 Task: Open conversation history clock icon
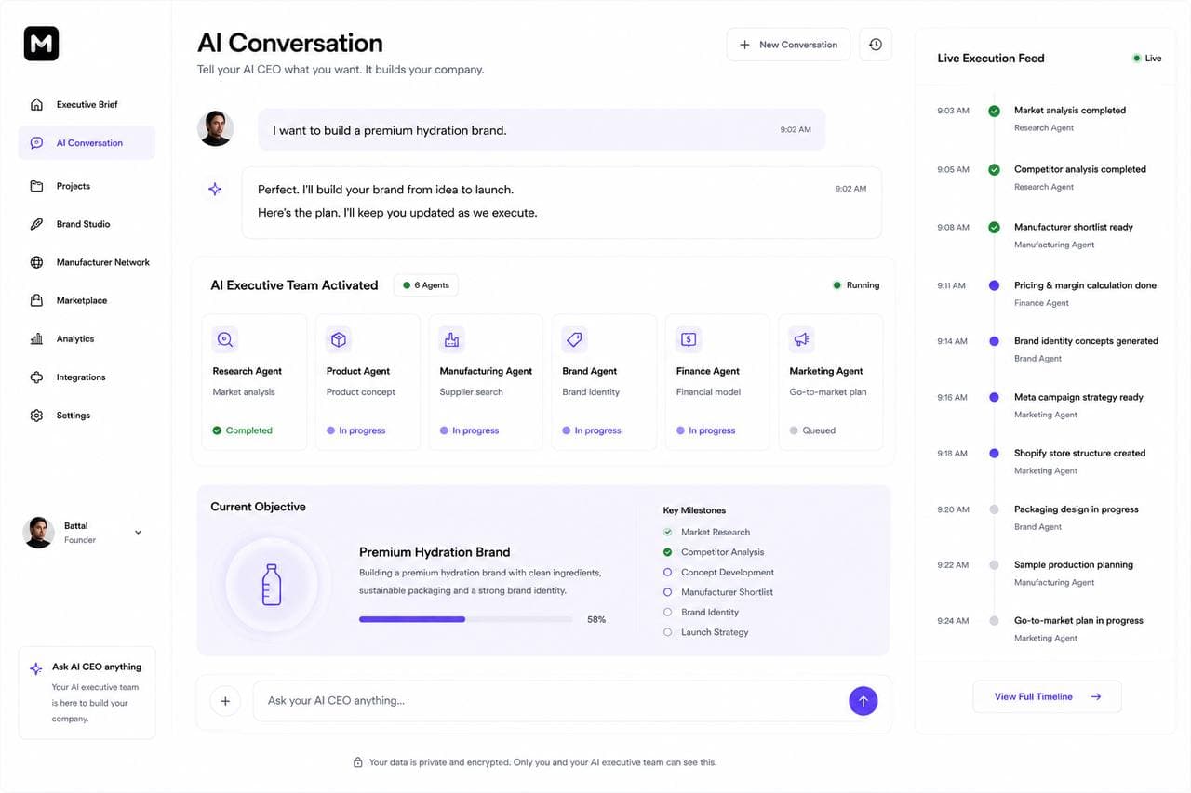pyautogui.click(x=875, y=45)
